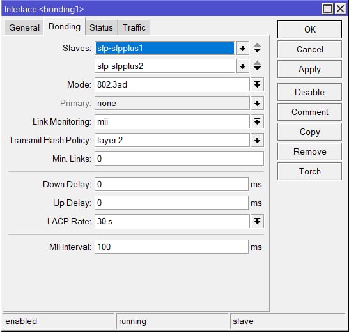
Task: Copy the bonding interface
Action: [x=309, y=132]
